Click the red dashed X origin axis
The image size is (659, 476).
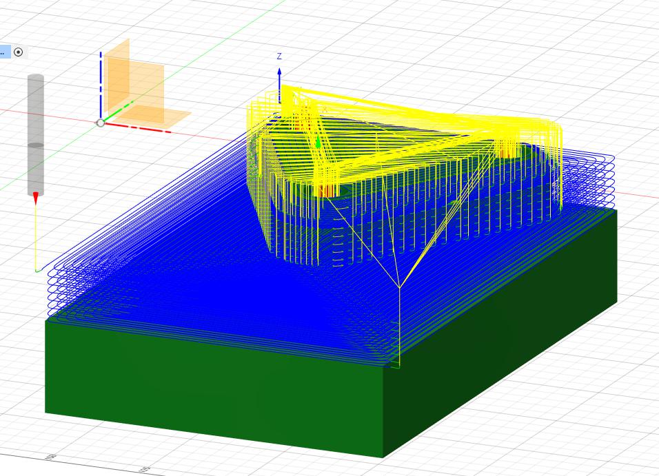tap(138, 127)
